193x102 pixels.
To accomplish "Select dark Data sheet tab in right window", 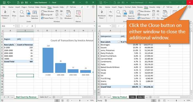I will (x=132, y=97).
